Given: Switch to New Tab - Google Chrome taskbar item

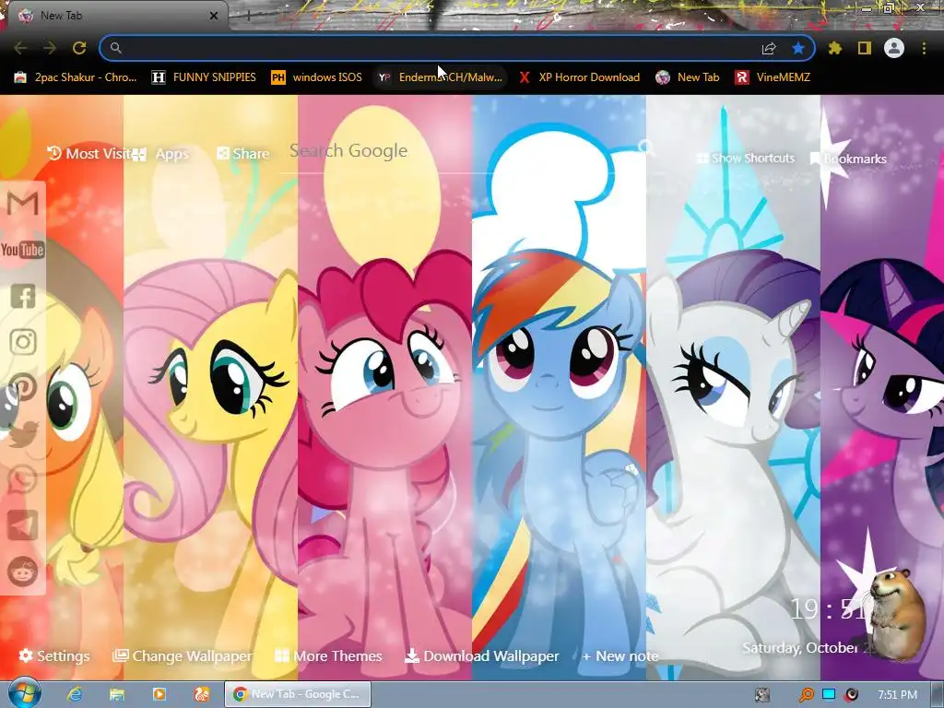Looking at the screenshot, I should point(298,694).
